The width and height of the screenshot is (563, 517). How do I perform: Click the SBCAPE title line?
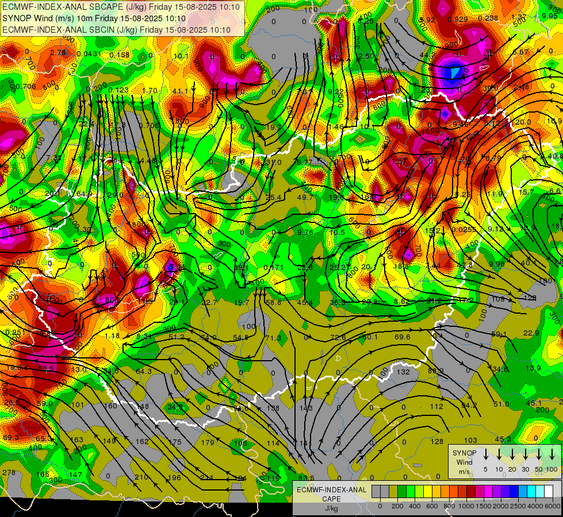[121, 7]
